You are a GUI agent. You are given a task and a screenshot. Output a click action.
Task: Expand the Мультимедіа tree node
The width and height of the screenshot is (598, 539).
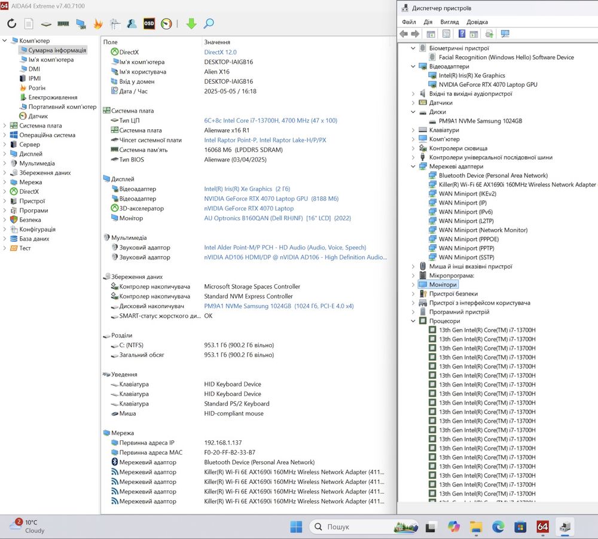click(5, 163)
